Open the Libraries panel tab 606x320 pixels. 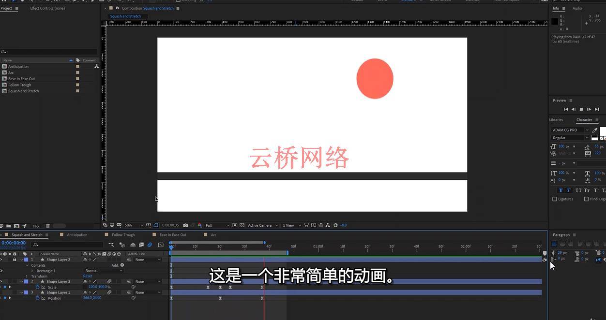coord(556,120)
